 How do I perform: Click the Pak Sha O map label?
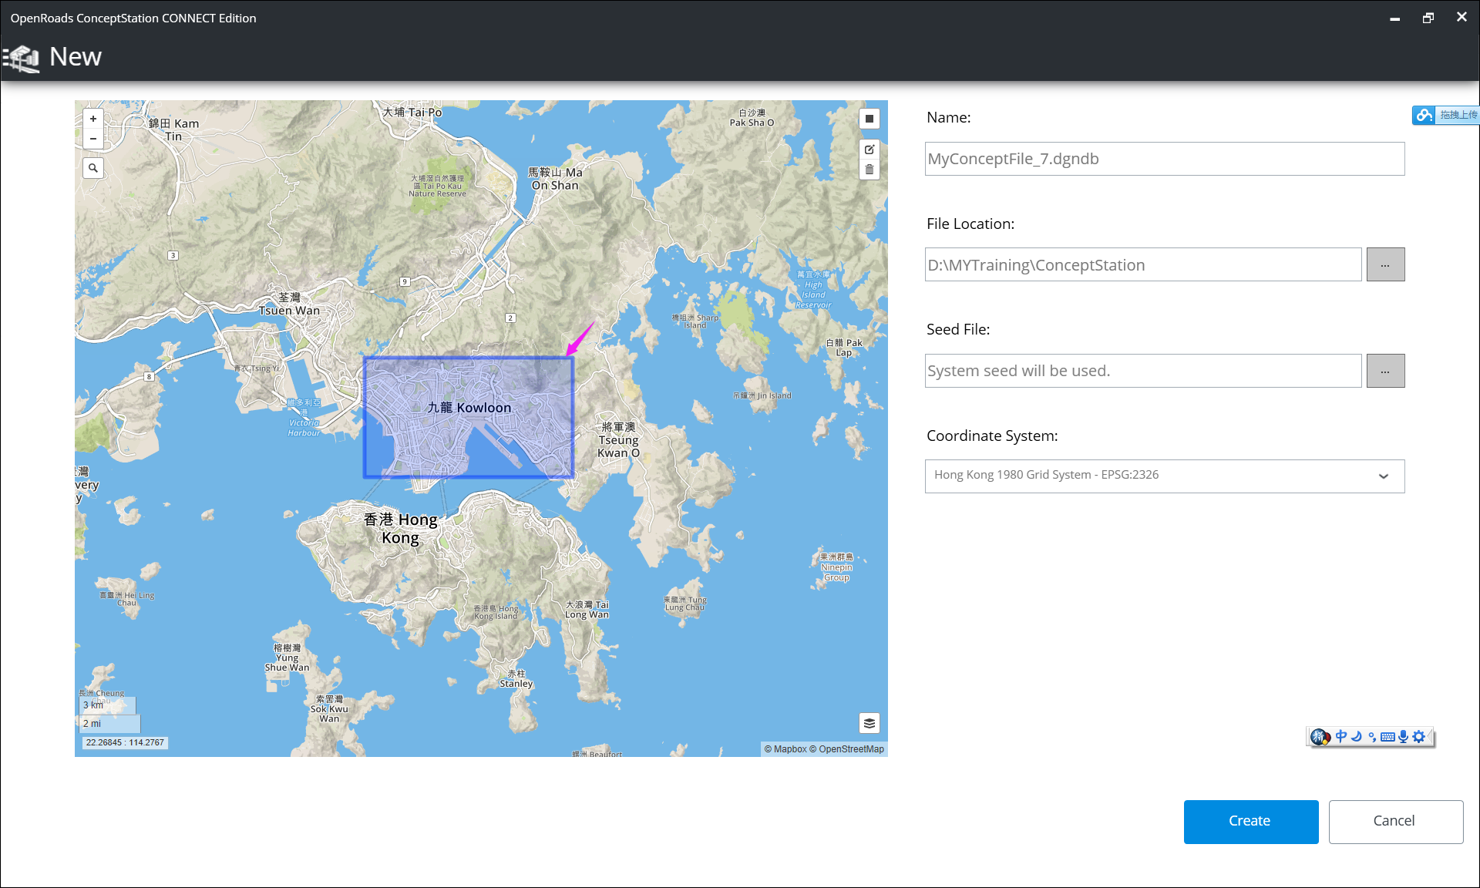pyautogui.click(x=752, y=118)
